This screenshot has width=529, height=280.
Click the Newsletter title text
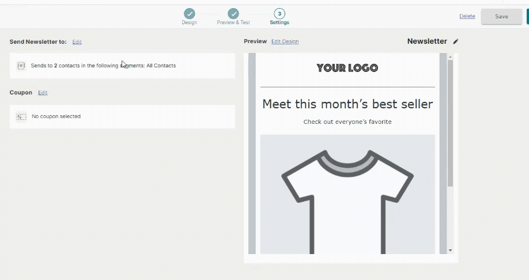[426, 41]
